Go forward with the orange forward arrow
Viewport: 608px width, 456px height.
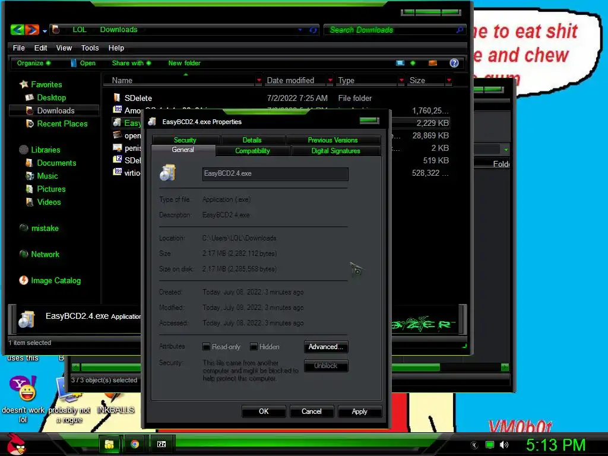(32, 30)
